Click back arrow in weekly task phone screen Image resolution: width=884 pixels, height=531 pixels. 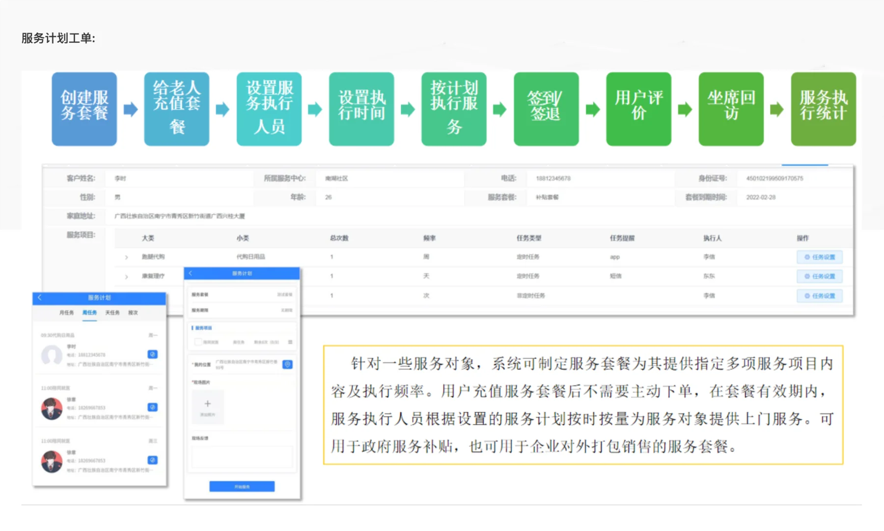pyautogui.click(x=40, y=297)
